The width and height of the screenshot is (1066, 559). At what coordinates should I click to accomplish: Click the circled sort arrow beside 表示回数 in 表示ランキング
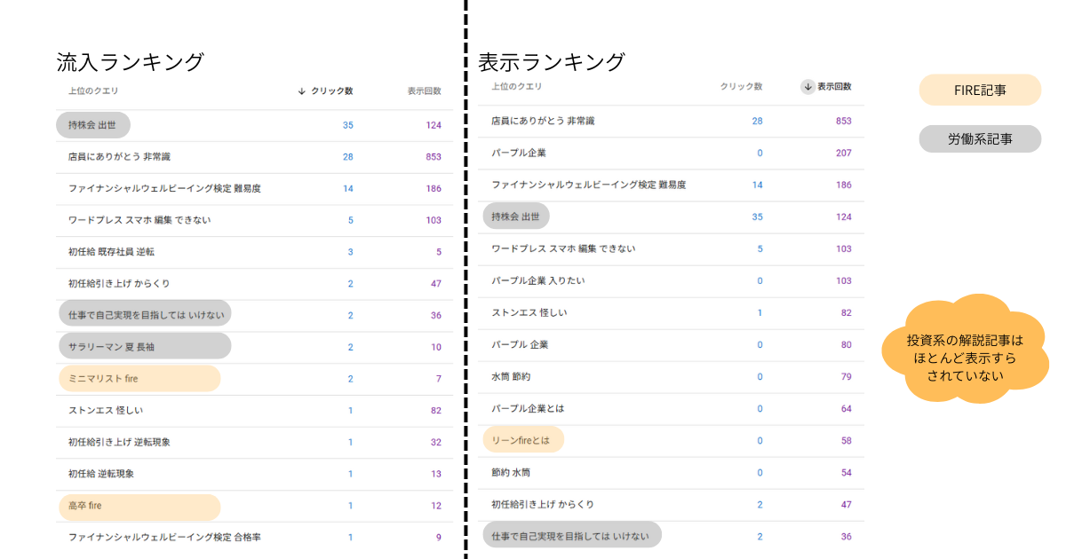click(807, 87)
